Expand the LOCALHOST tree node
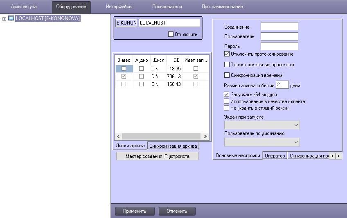This screenshot has width=347, height=218. (x=4, y=18)
